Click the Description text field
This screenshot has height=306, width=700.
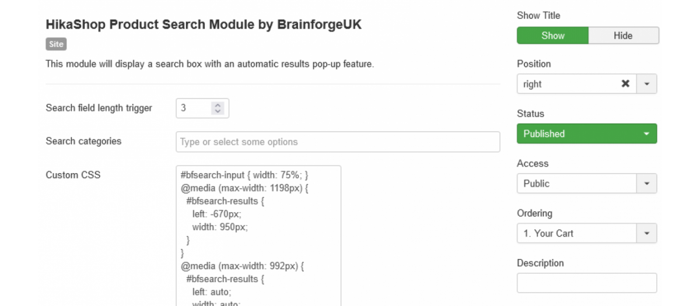587,283
